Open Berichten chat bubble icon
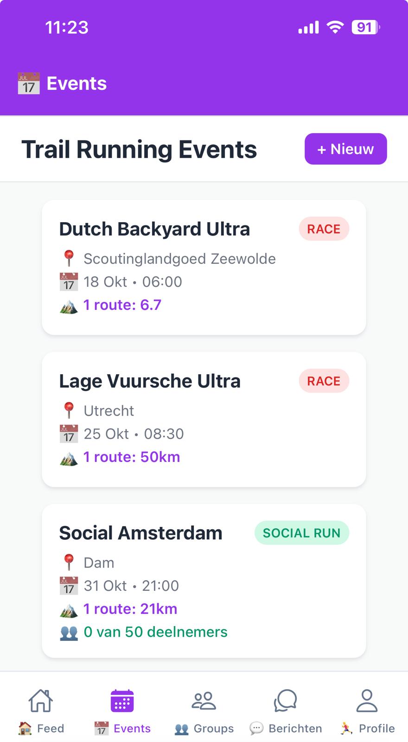Screen dimensions: 408x742 pos(285,700)
